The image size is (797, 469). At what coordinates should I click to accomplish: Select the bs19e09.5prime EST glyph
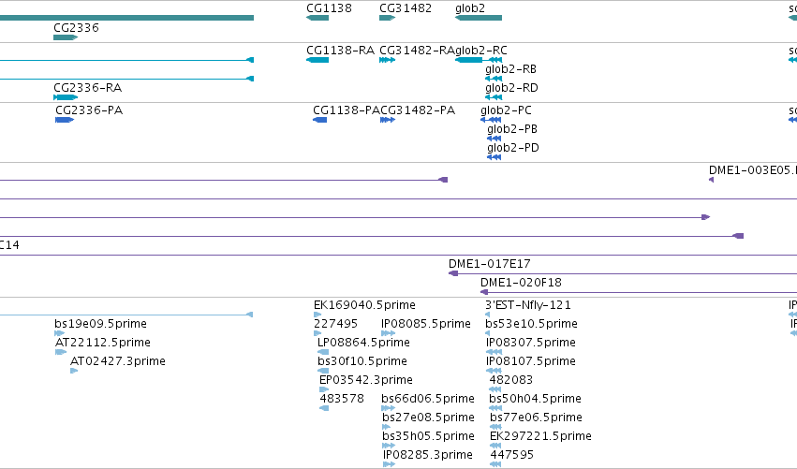[x=59, y=333]
